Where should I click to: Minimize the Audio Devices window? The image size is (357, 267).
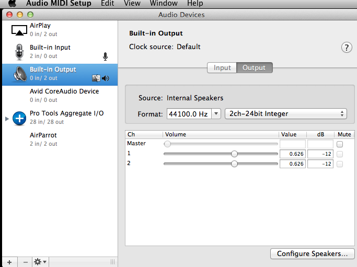tap(20, 15)
